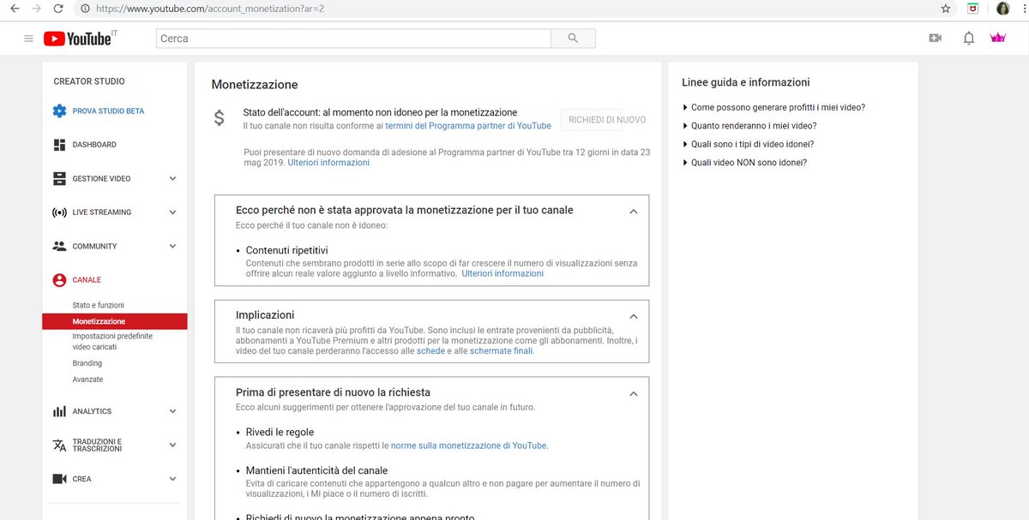Screen dimensions: 1029x520
Task: Click the Traduzioni e Trascrizioni translate icon
Action: [x=59, y=445]
